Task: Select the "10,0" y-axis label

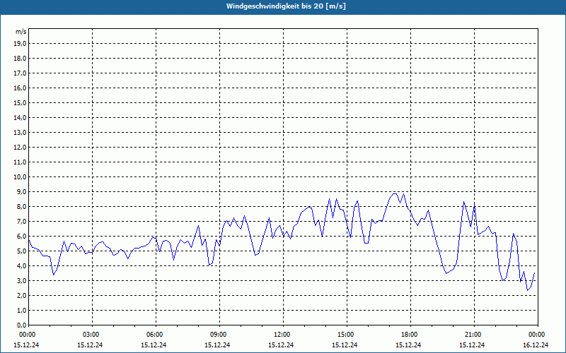Action: pos(20,177)
